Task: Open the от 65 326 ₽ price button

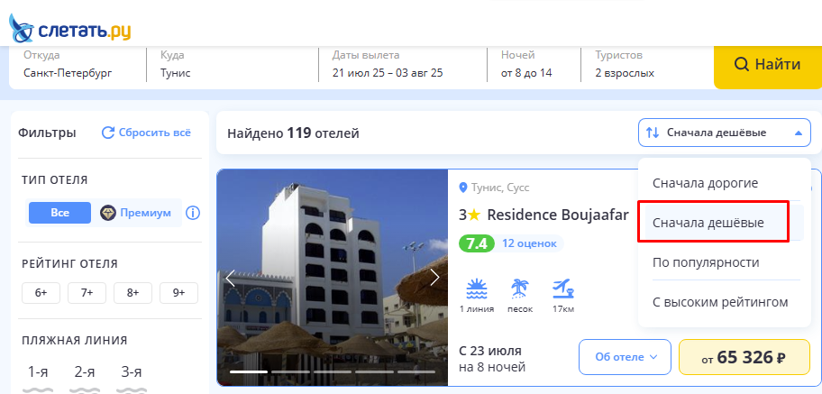Action: click(x=744, y=357)
